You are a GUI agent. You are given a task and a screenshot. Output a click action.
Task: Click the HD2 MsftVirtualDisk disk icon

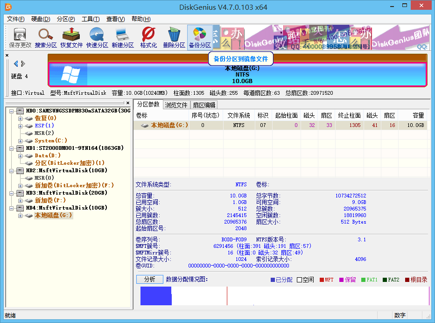point(20,171)
